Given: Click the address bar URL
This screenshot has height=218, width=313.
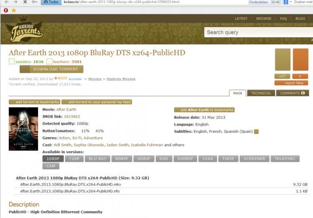Looking at the screenshot, I should coord(121,2).
